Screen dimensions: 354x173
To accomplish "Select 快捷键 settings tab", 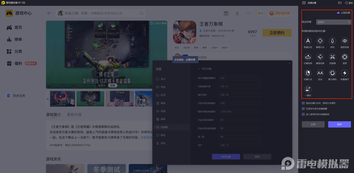I will (x=171, y=127).
